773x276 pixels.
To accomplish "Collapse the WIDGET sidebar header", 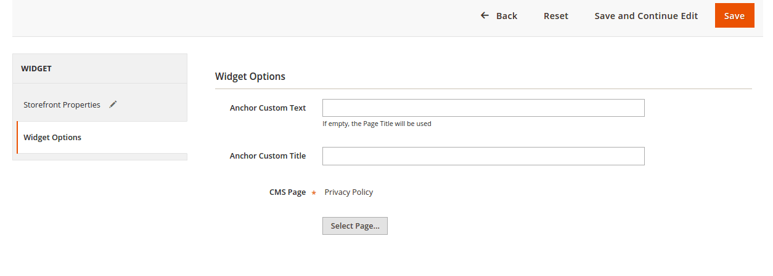I will (100, 68).
